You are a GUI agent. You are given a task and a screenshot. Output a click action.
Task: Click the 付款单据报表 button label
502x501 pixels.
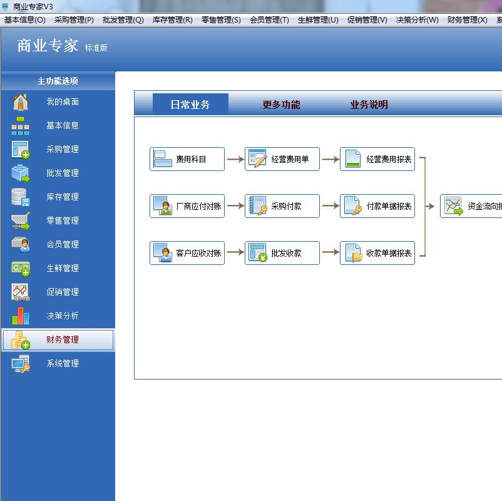point(389,206)
